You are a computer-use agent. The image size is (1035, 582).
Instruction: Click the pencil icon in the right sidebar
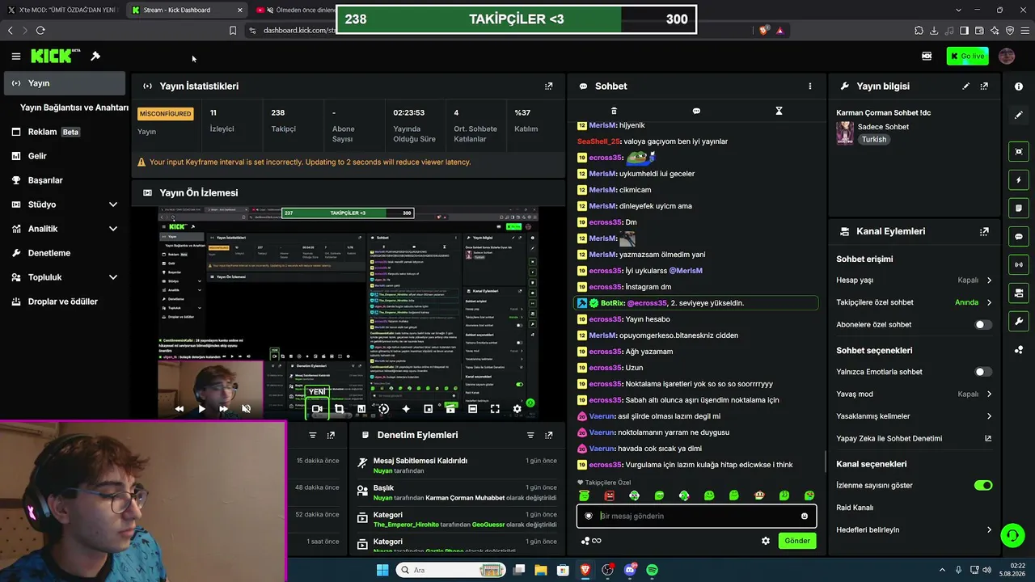pos(1019,115)
